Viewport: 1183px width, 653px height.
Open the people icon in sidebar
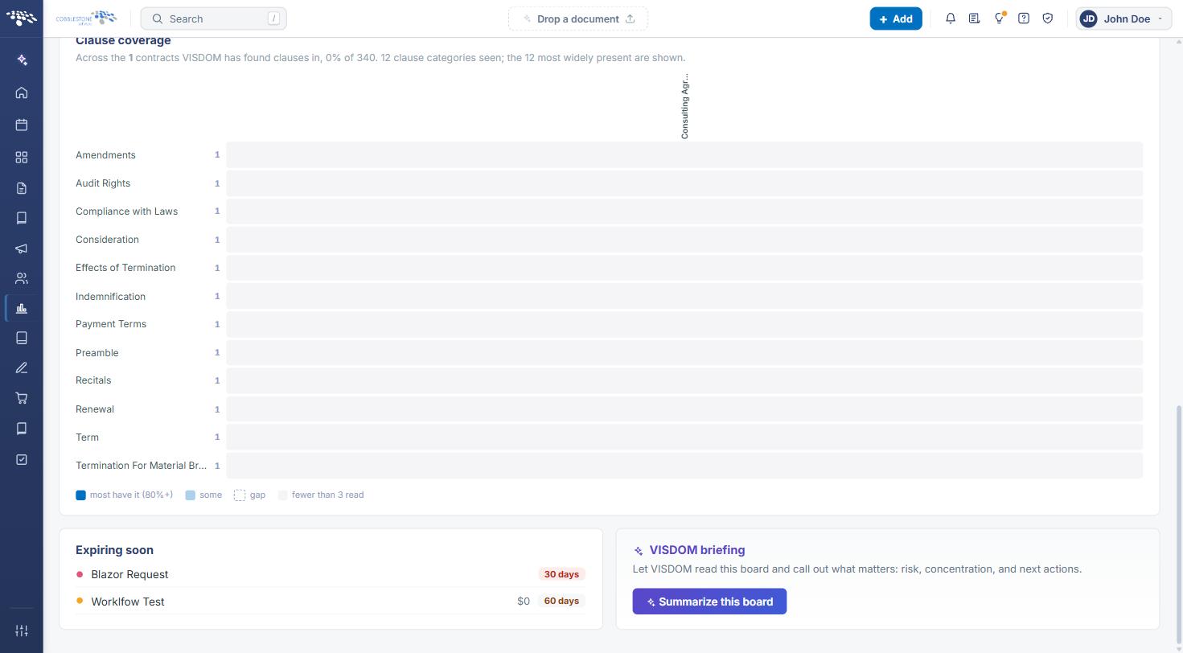coord(22,279)
